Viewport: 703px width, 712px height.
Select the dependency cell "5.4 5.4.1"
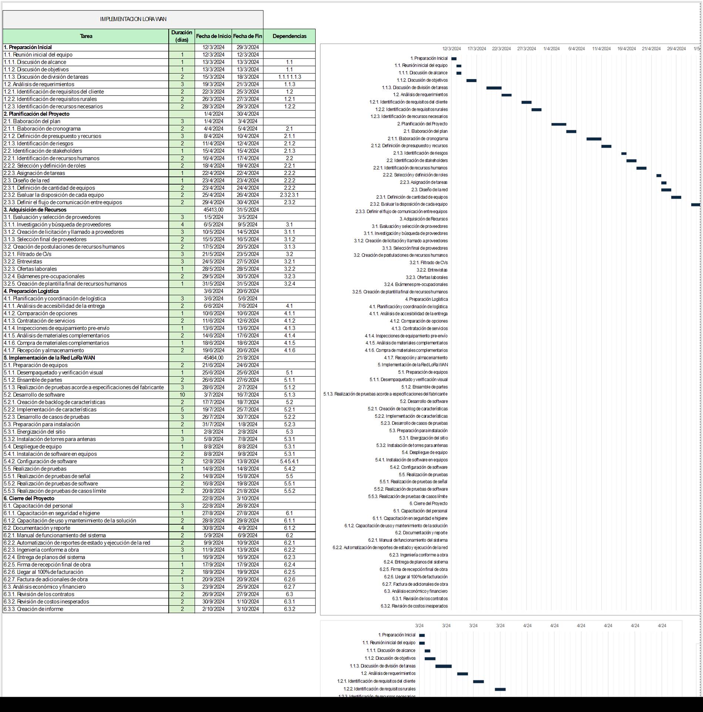[289, 461]
